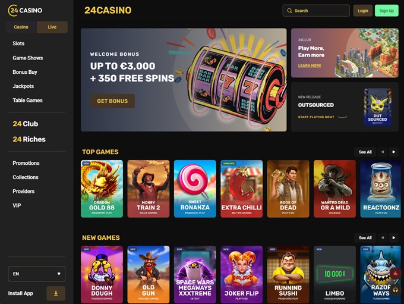Go to next Top Games arrow
The image size is (404, 304).
393,152
